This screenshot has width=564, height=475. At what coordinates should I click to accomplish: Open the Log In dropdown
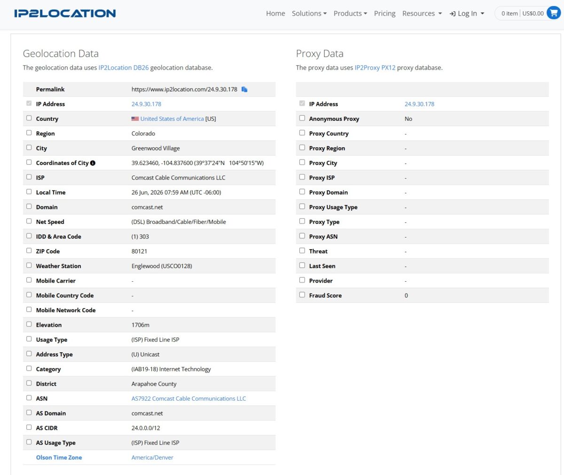467,14
